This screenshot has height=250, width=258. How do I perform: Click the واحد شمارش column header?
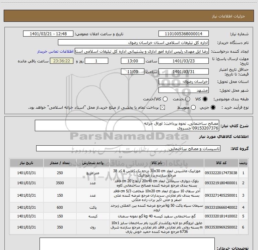[93, 163]
